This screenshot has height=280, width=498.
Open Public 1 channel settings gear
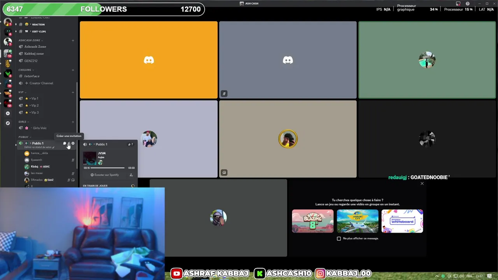[x=73, y=143]
